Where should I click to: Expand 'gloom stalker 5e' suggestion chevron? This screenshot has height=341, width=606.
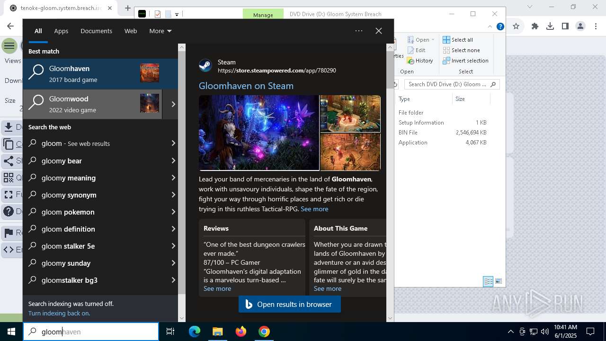[x=173, y=246]
